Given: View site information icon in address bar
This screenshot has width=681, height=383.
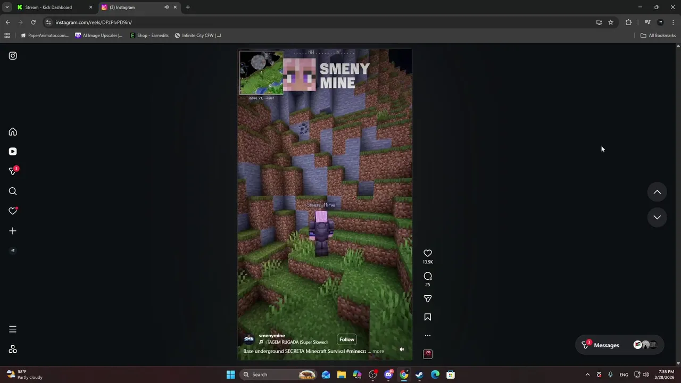Looking at the screenshot, I should tap(48, 22).
